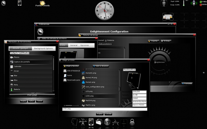207x129 pixels.
Task: Click the CPU usage monitor gadget
Action: tap(164, 3)
